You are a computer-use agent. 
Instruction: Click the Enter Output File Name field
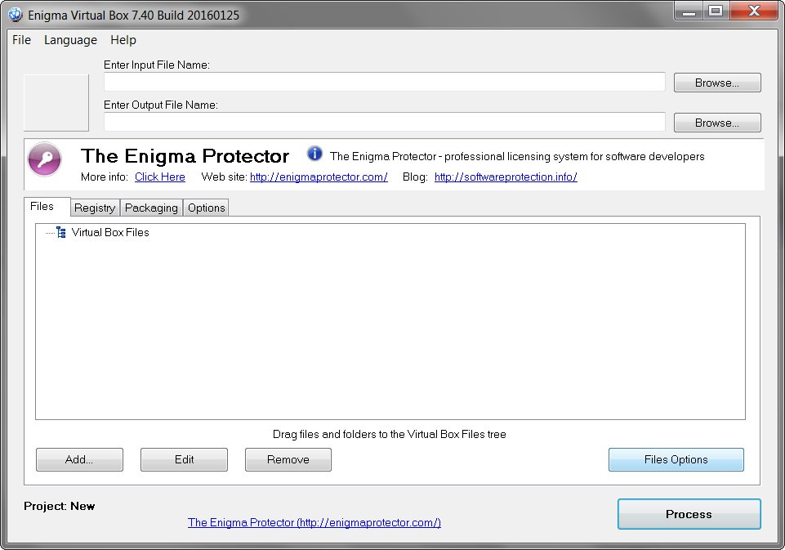(385, 123)
